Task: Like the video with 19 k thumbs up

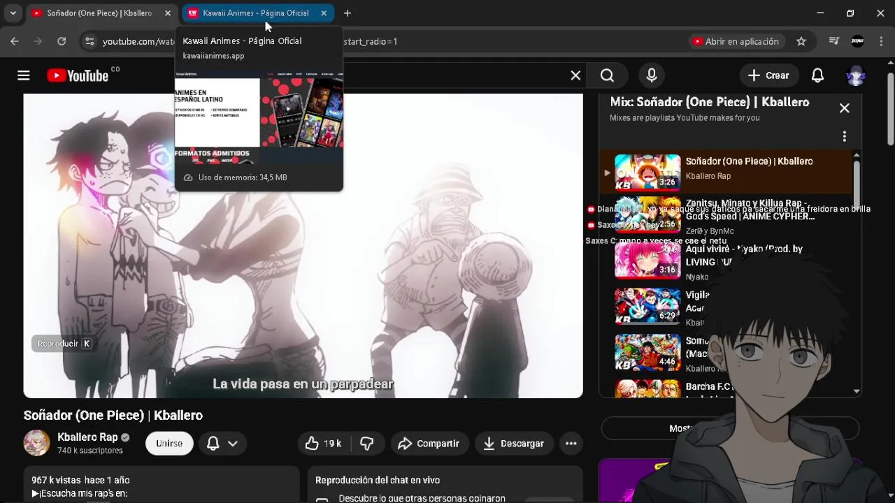Action: pos(323,444)
